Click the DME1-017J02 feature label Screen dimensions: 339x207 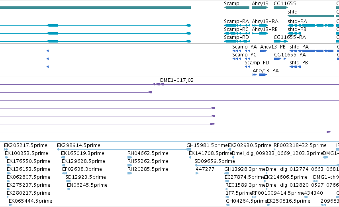[177, 80]
